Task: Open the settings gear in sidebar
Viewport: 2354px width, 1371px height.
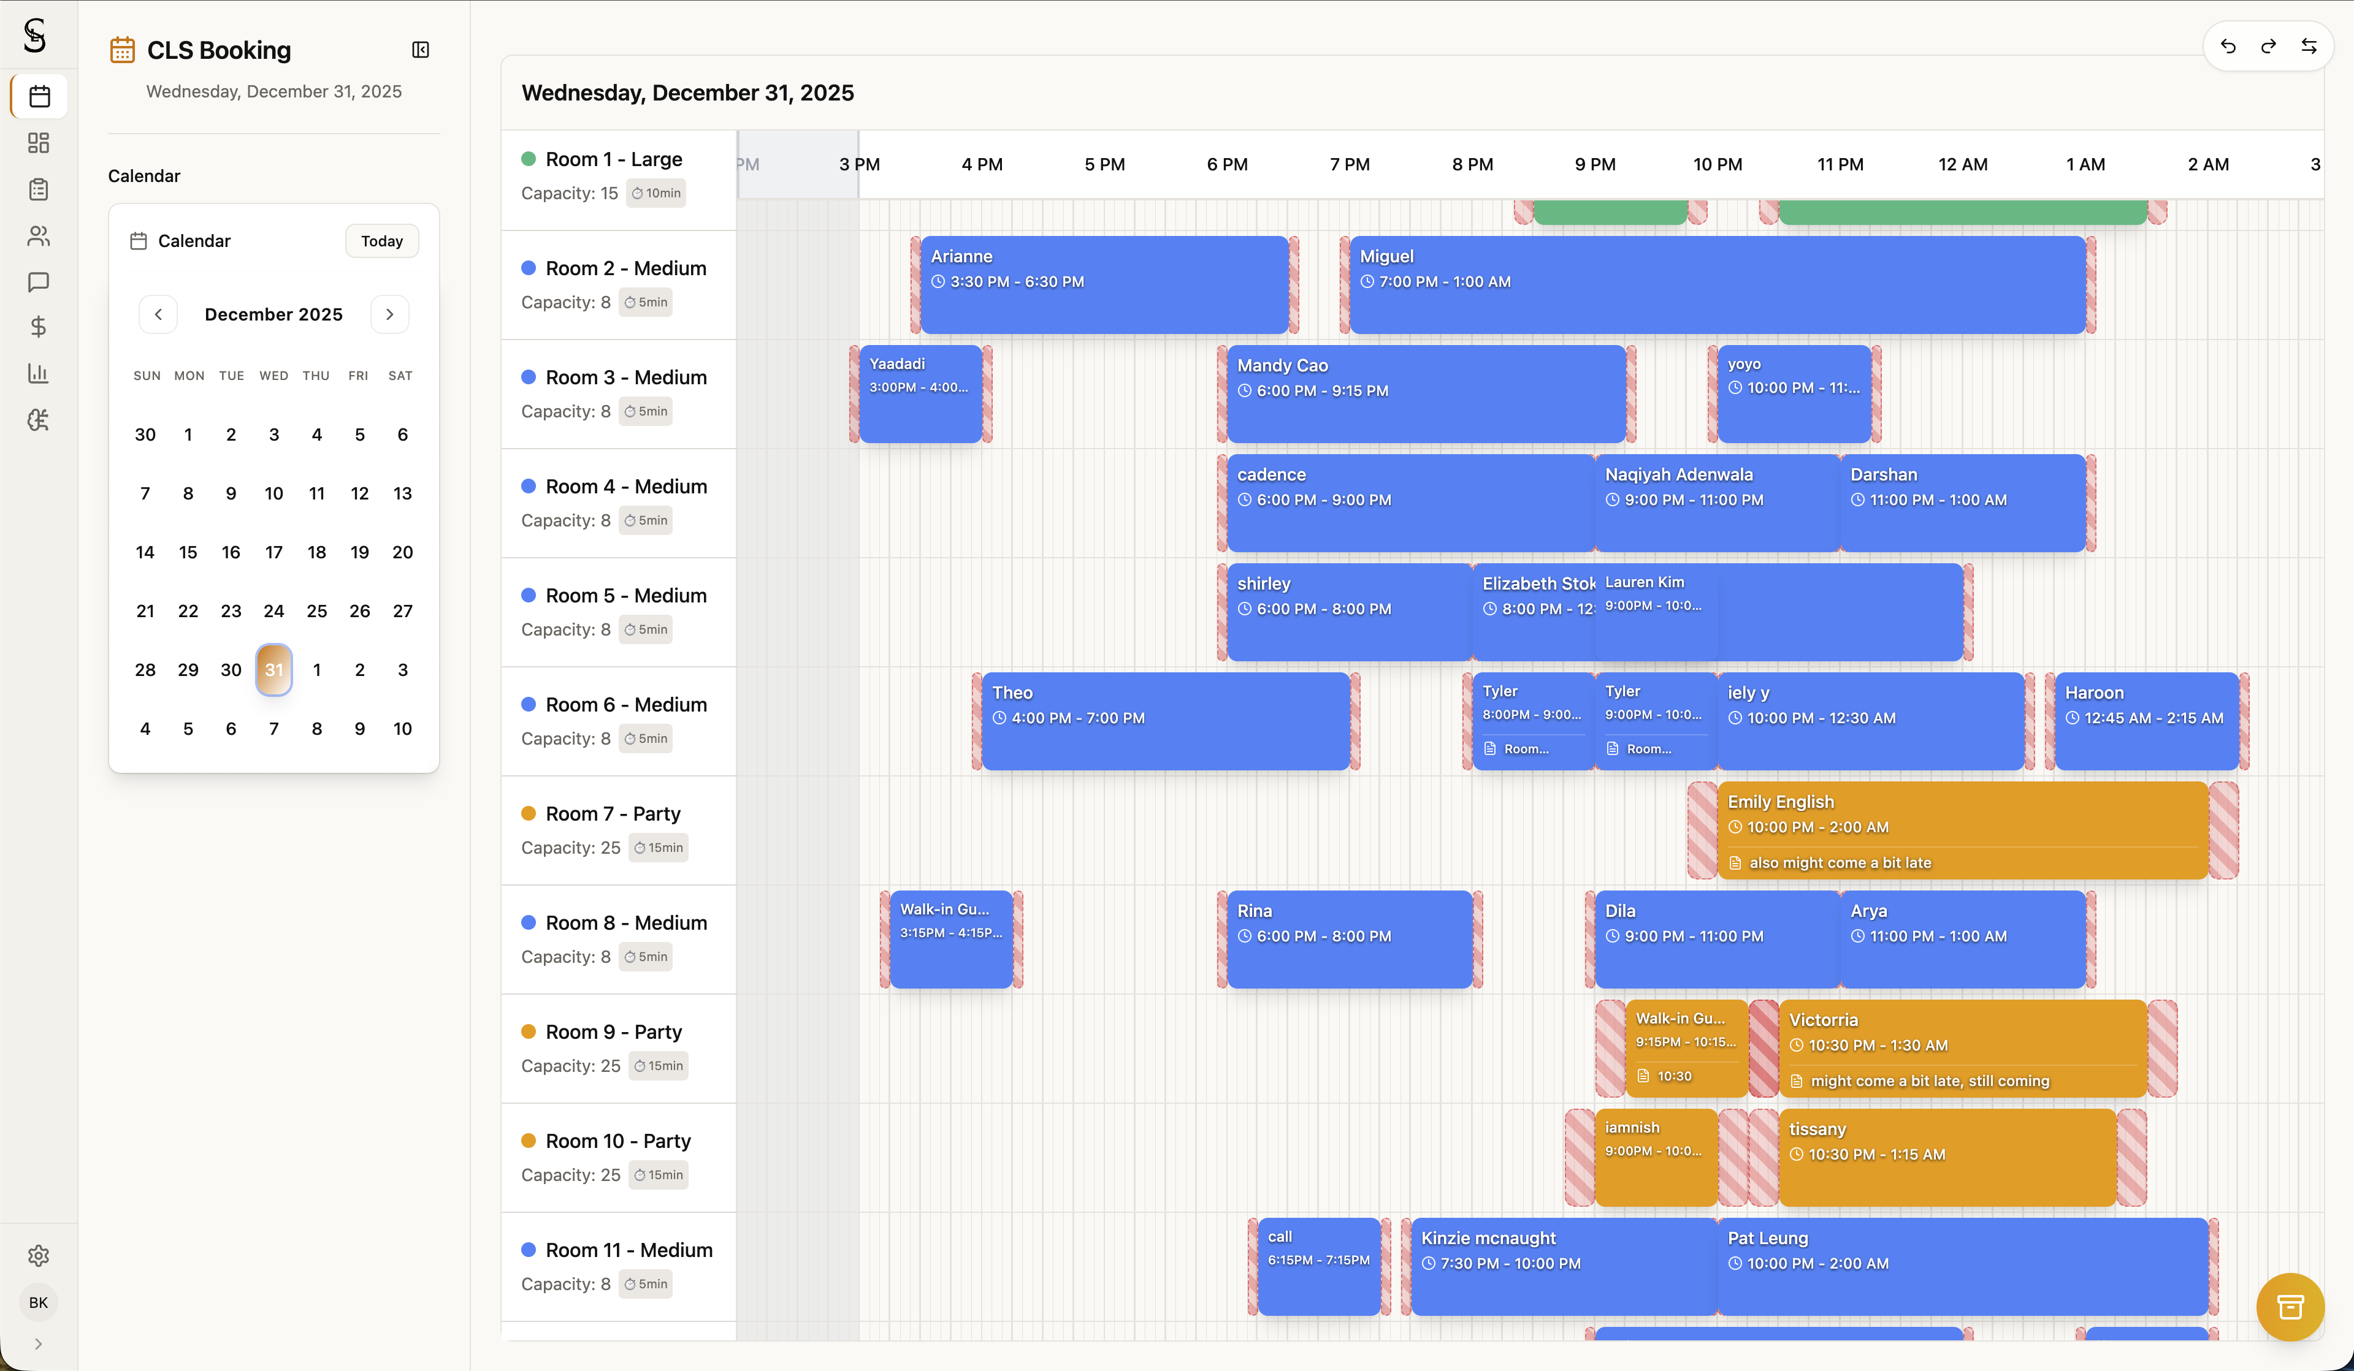Action: (38, 1256)
